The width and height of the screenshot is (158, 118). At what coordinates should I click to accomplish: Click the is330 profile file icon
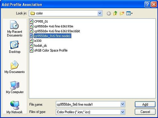point(31,41)
